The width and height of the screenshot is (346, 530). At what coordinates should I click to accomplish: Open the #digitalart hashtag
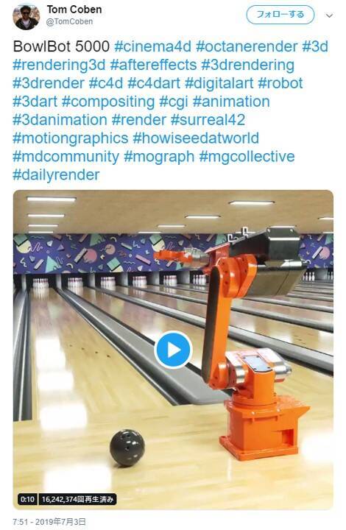point(219,83)
